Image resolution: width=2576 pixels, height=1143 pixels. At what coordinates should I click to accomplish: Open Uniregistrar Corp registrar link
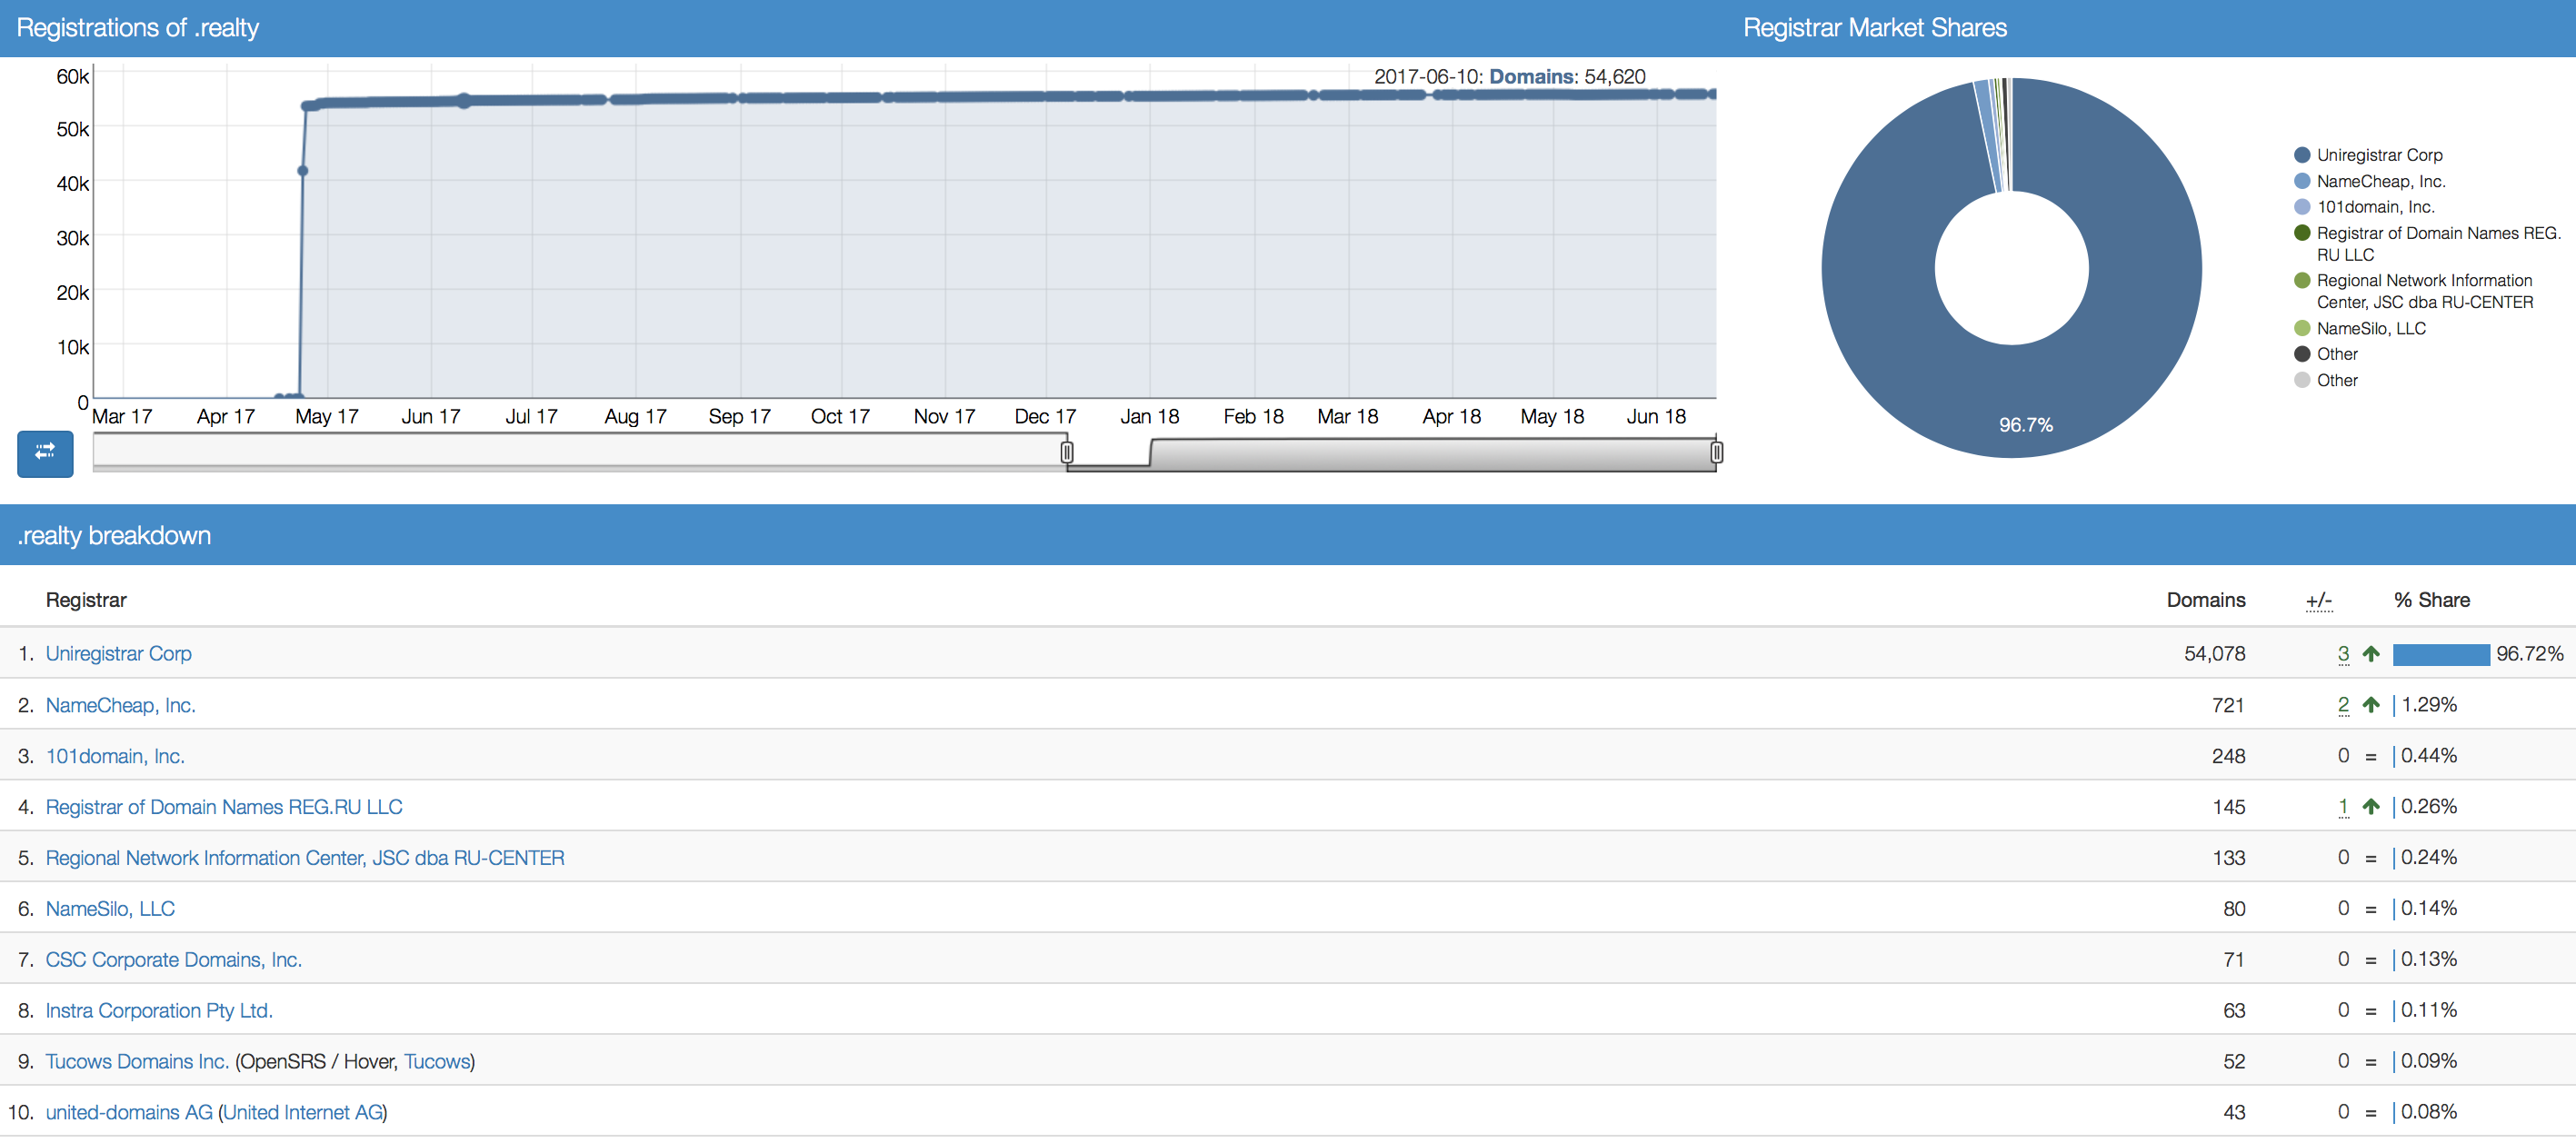pos(119,653)
